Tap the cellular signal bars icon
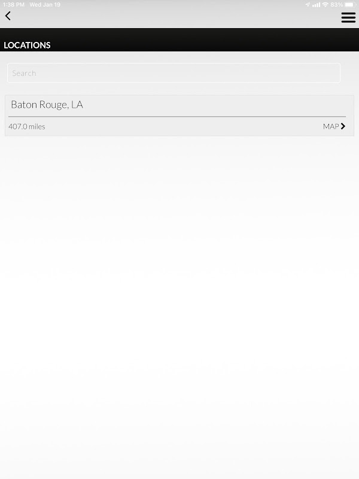The height and width of the screenshot is (479, 359). [317, 5]
